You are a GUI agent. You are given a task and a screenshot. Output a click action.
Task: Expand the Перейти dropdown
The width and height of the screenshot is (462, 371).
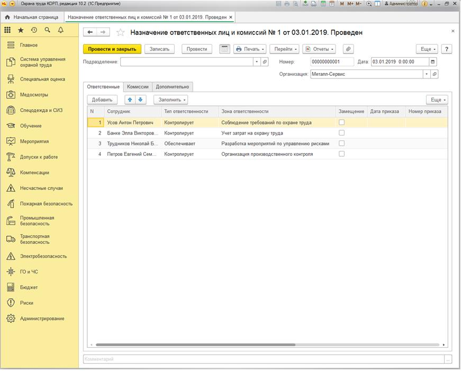[285, 49]
